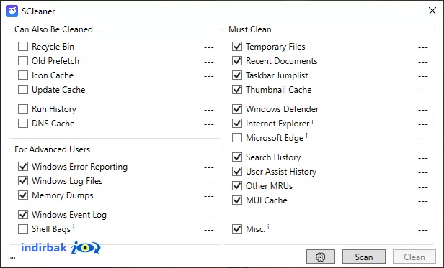Click the Microsoft Edge size value dashes

[x=423, y=139]
